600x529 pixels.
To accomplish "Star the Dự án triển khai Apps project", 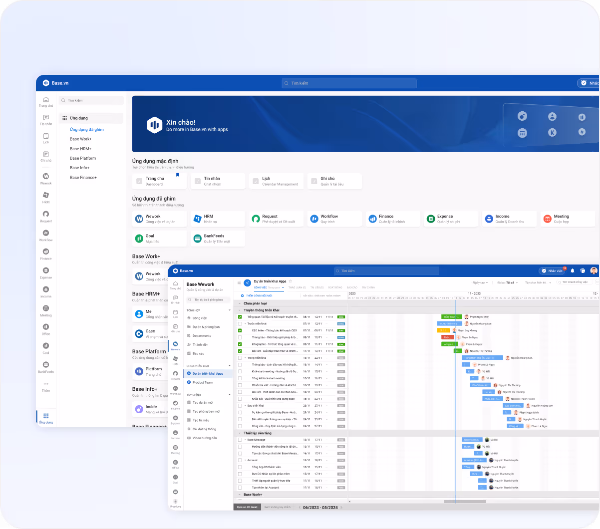I will click(291, 281).
